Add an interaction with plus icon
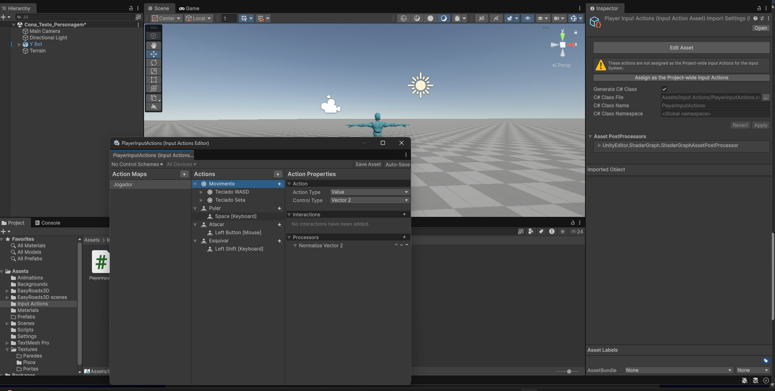Screen dimensions: 775x391 click(x=404, y=214)
